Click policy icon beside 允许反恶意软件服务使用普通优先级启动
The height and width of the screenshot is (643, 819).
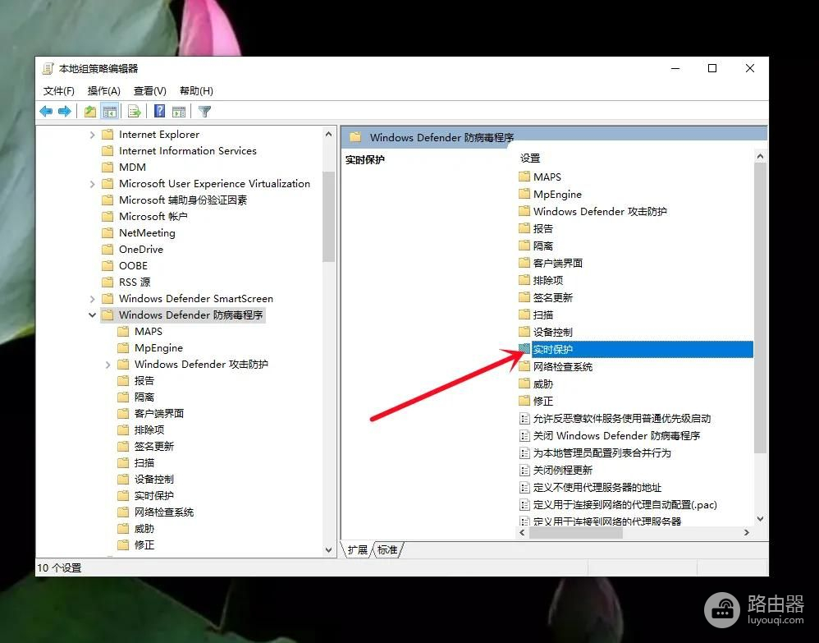tap(524, 418)
